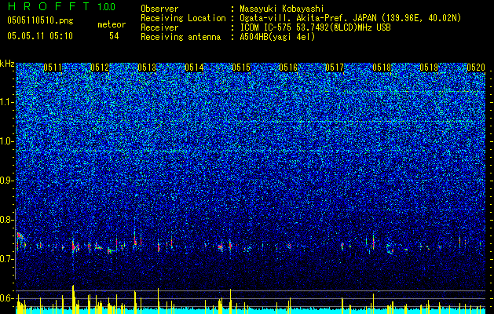The height and width of the screenshot is (314, 494).
Task: Click observer name Masayuki Kobayashi
Action: pyautogui.click(x=282, y=9)
